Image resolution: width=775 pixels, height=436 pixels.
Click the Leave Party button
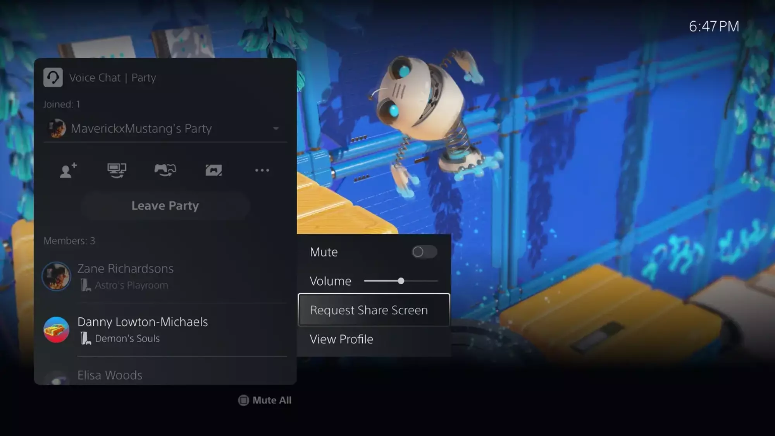[x=165, y=205]
